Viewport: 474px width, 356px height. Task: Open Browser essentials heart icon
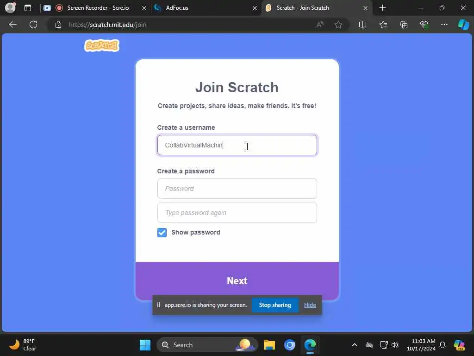pos(424,25)
